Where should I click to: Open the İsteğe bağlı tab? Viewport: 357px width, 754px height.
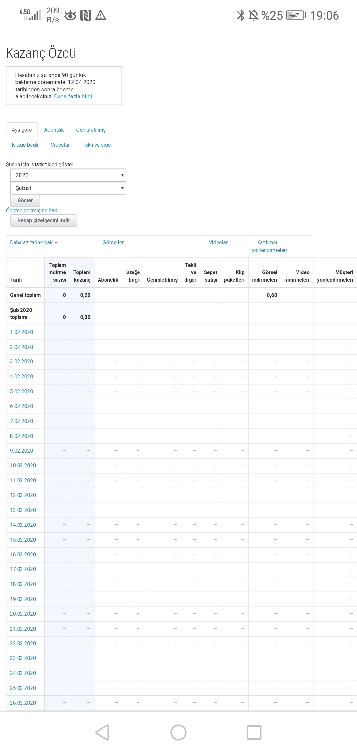click(x=25, y=145)
